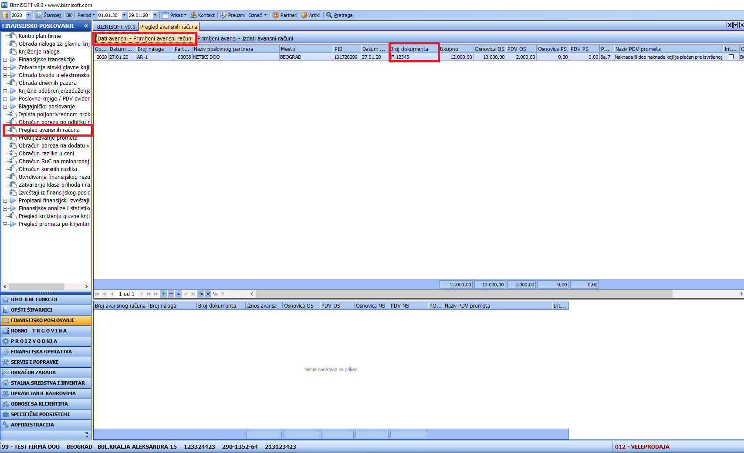Click the navigation pane overflow chevron
This screenshot has width=744, height=453.
click(87, 434)
